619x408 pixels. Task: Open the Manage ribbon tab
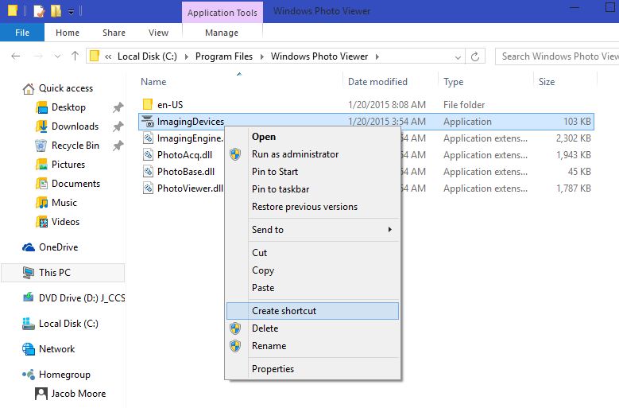(222, 33)
